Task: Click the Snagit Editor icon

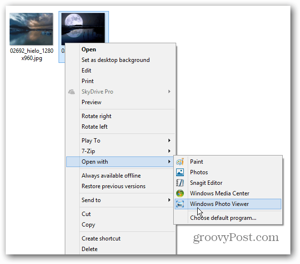Action: [x=180, y=183]
